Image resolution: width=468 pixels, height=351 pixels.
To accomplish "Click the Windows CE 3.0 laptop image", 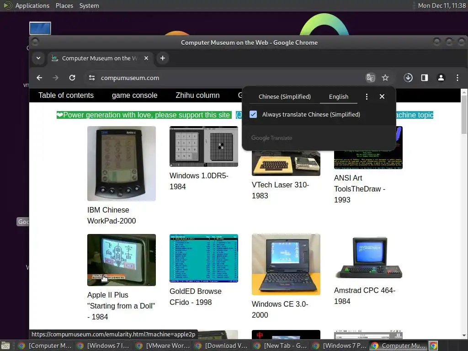I will pos(286,265).
